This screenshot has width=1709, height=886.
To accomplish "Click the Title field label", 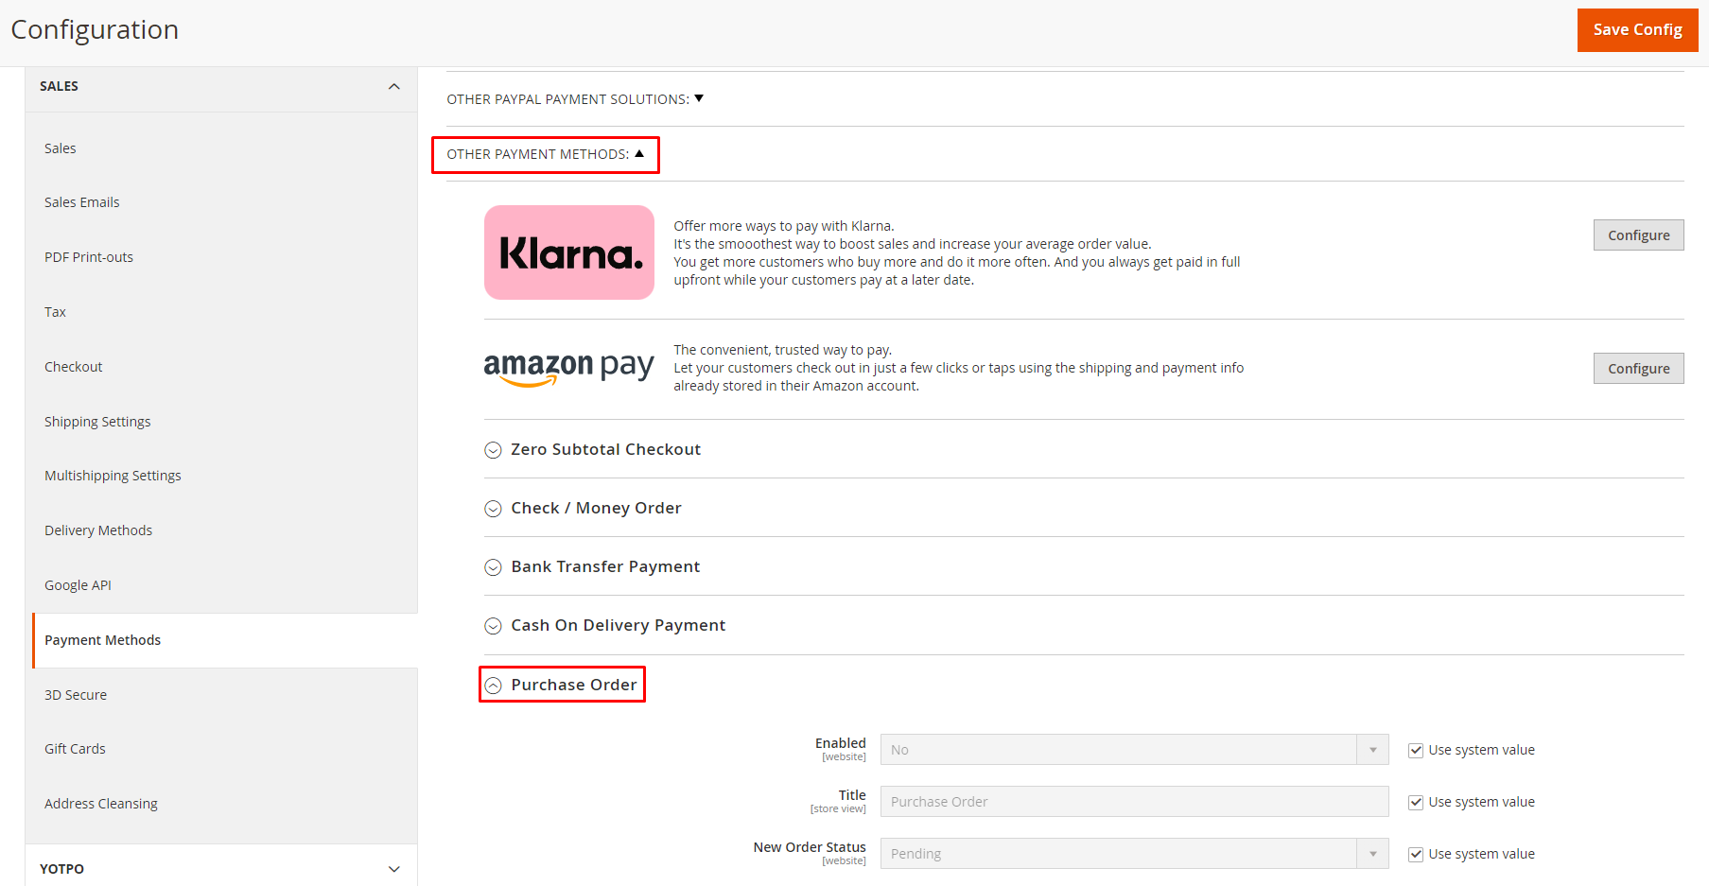I will 852,795.
